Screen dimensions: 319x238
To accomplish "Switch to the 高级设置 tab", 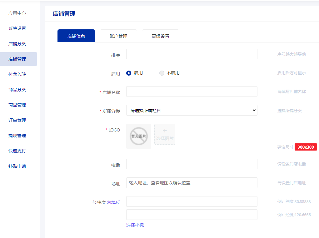I will 160,36.
